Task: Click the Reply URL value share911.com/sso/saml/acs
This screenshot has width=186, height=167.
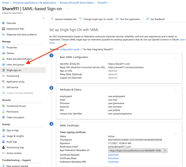Action: tap(126, 67)
